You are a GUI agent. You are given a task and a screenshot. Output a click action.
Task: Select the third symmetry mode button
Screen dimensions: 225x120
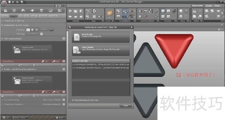coord(37,30)
